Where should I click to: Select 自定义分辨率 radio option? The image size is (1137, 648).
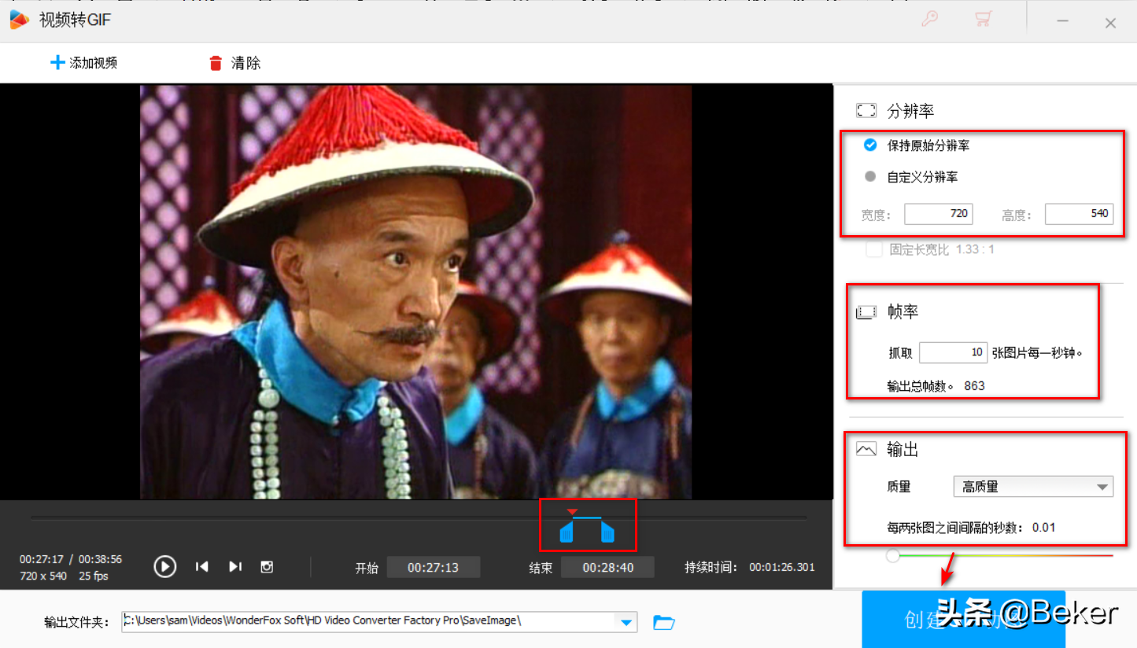[910, 177]
